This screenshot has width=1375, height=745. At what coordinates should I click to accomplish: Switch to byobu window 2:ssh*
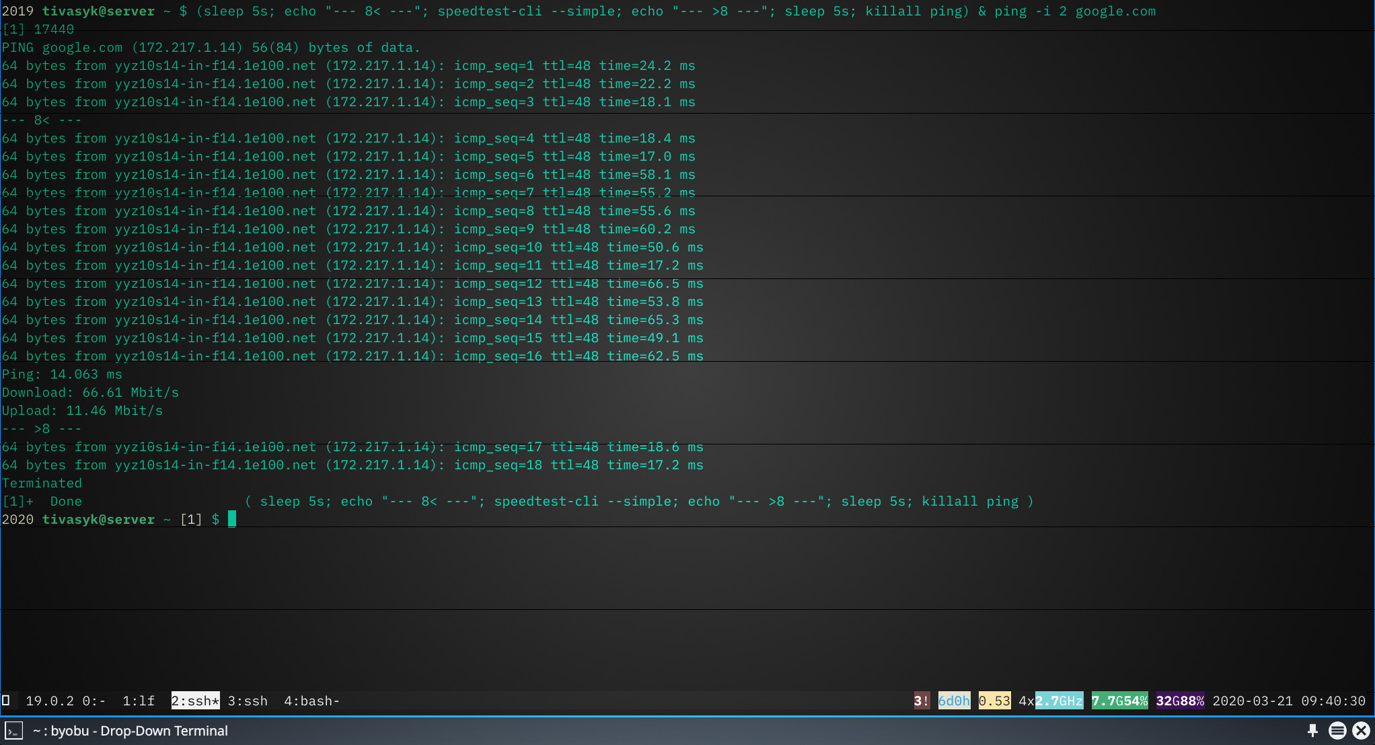(x=195, y=701)
